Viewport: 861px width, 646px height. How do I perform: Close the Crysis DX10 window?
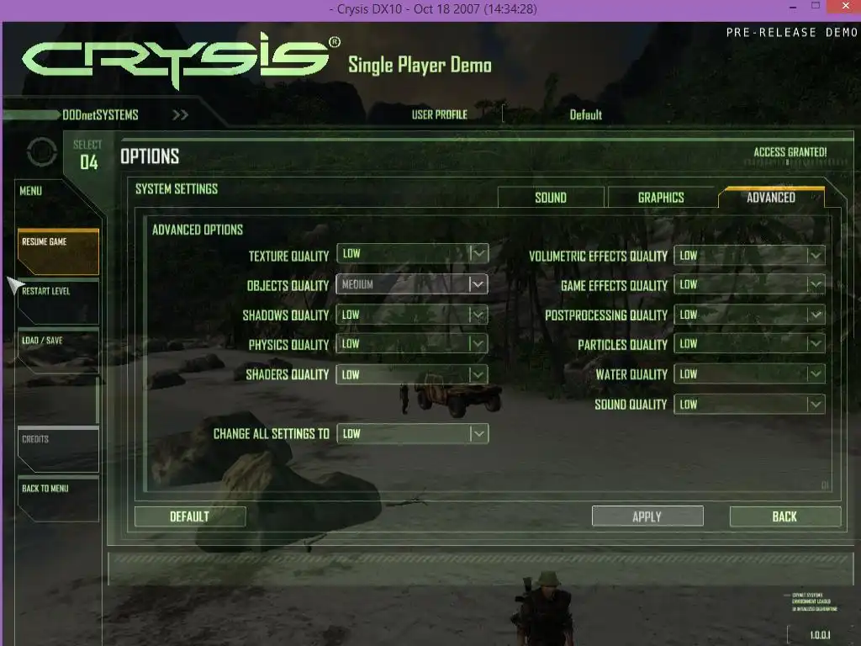(x=846, y=7)
